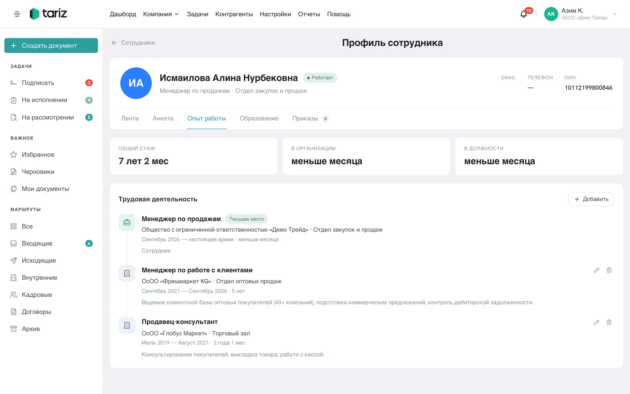This screenshot has width=630, height=394.
Task: Open На исполнении in sidebar
Action: coord(51,100)
